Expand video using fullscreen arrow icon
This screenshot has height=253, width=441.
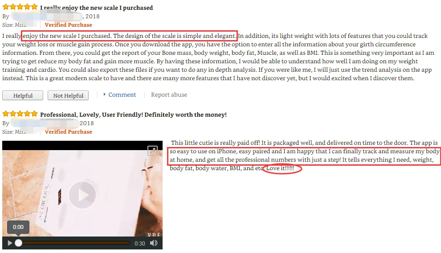[x=153, y=151]
